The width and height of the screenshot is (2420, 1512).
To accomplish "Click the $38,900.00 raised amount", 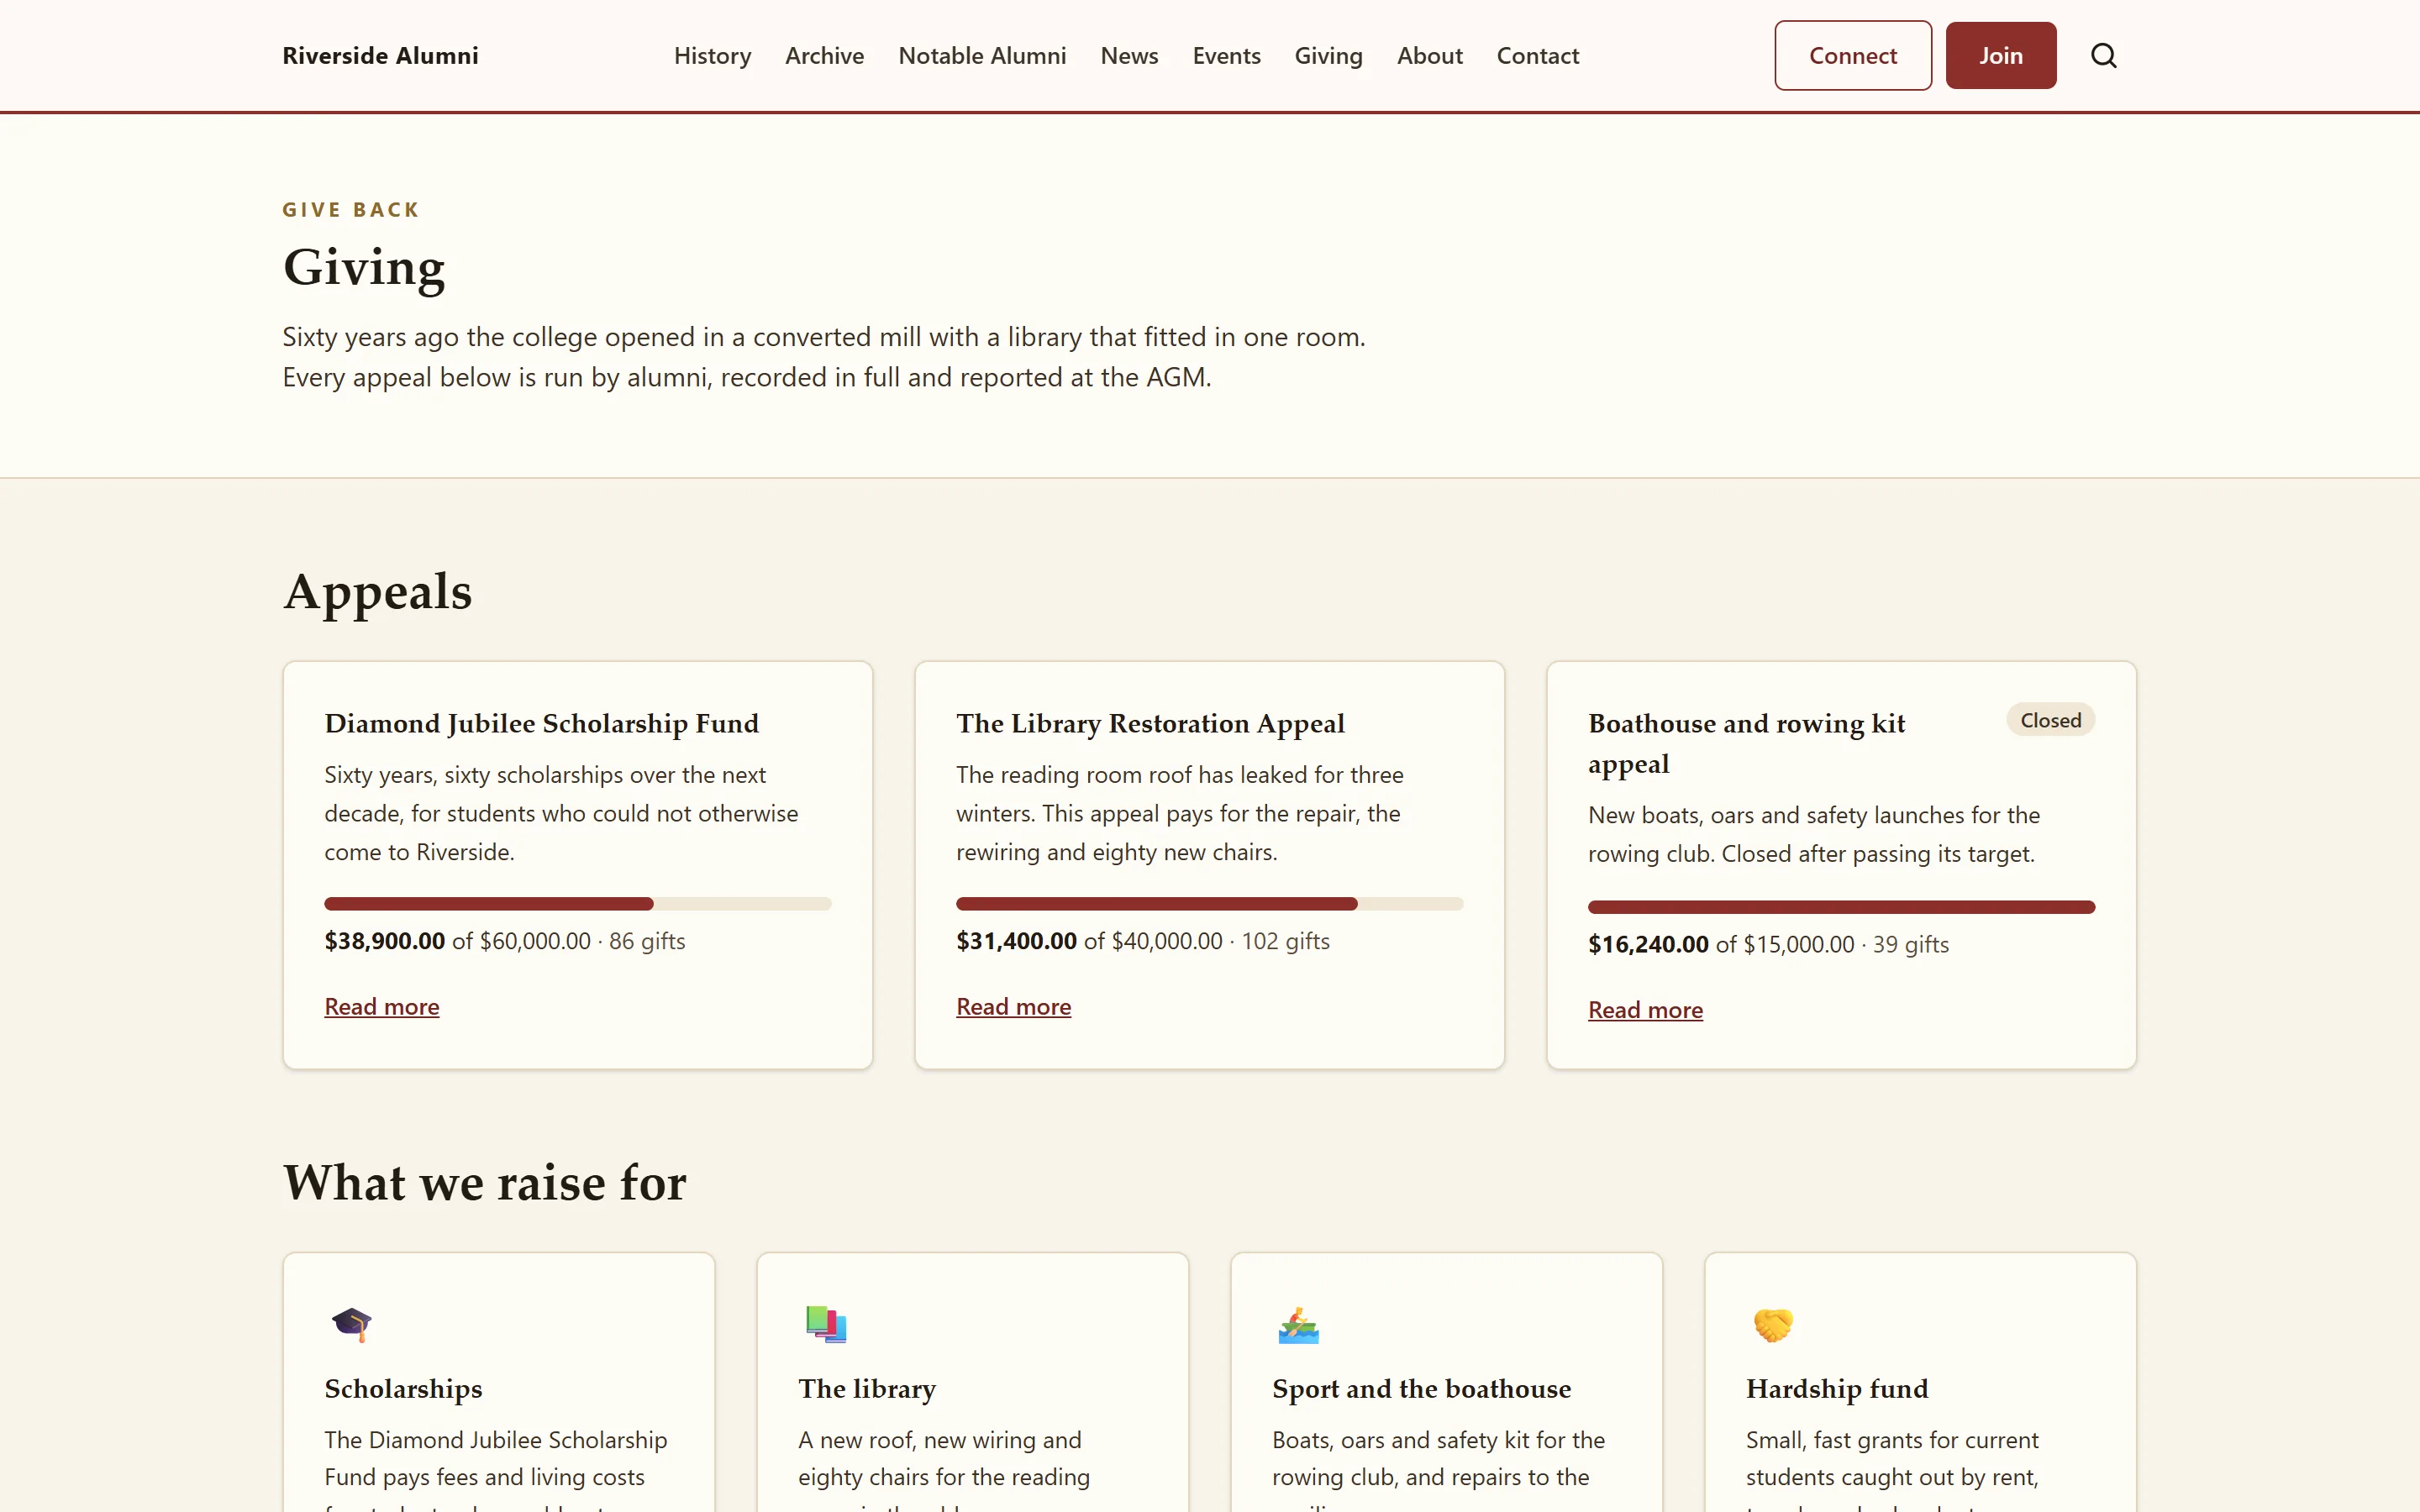I will (x=384, y=941).
